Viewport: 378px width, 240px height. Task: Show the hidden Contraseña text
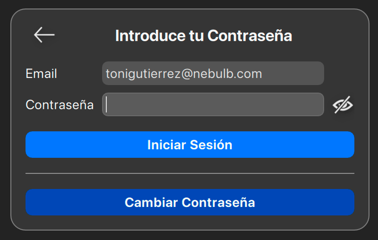coord(343,105)
